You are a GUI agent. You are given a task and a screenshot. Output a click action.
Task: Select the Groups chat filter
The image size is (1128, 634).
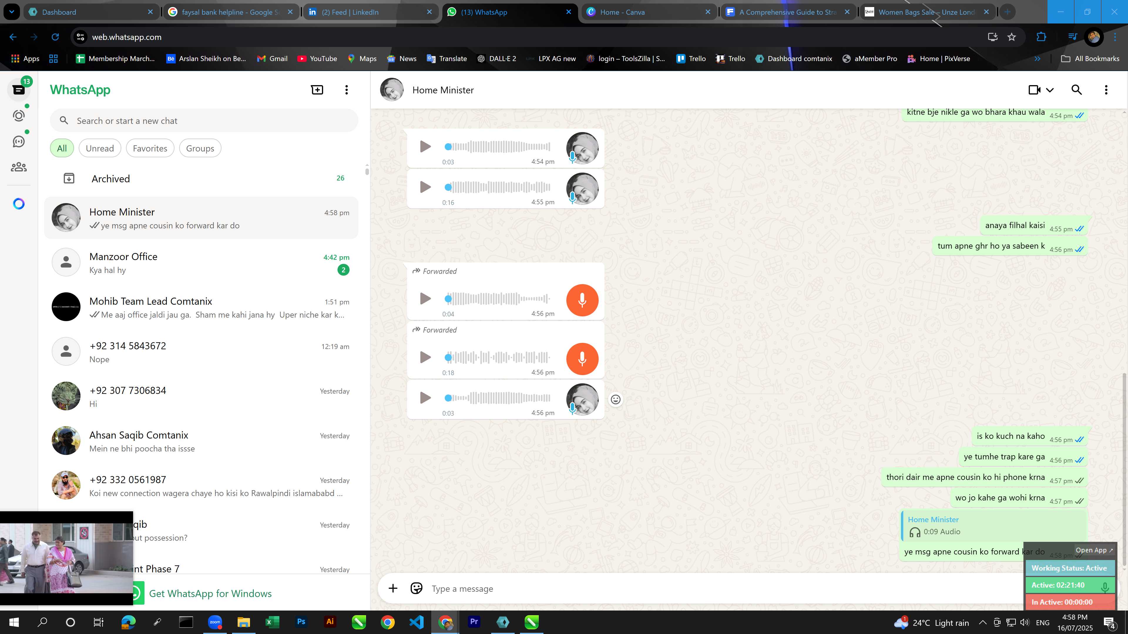tap(200, 148)
